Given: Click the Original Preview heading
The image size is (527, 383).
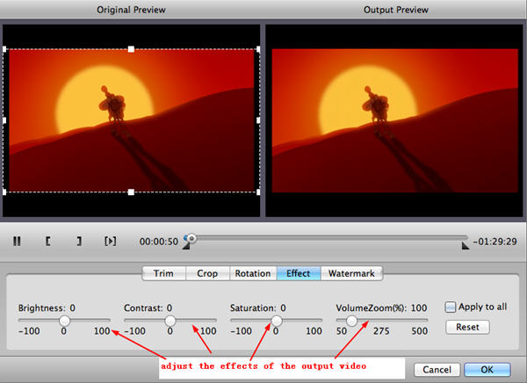Looking at the screenshot, I should (131, 10).
